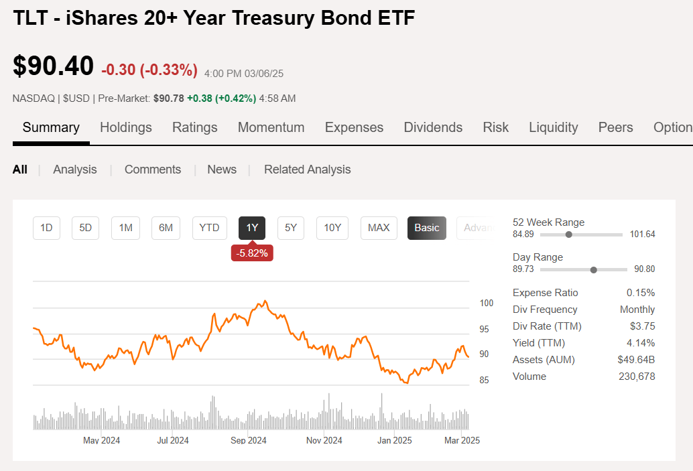The height and width of the screenshot is (471, 693).
Task: Display the MAX chart history
Action: [x=378, y=228]
